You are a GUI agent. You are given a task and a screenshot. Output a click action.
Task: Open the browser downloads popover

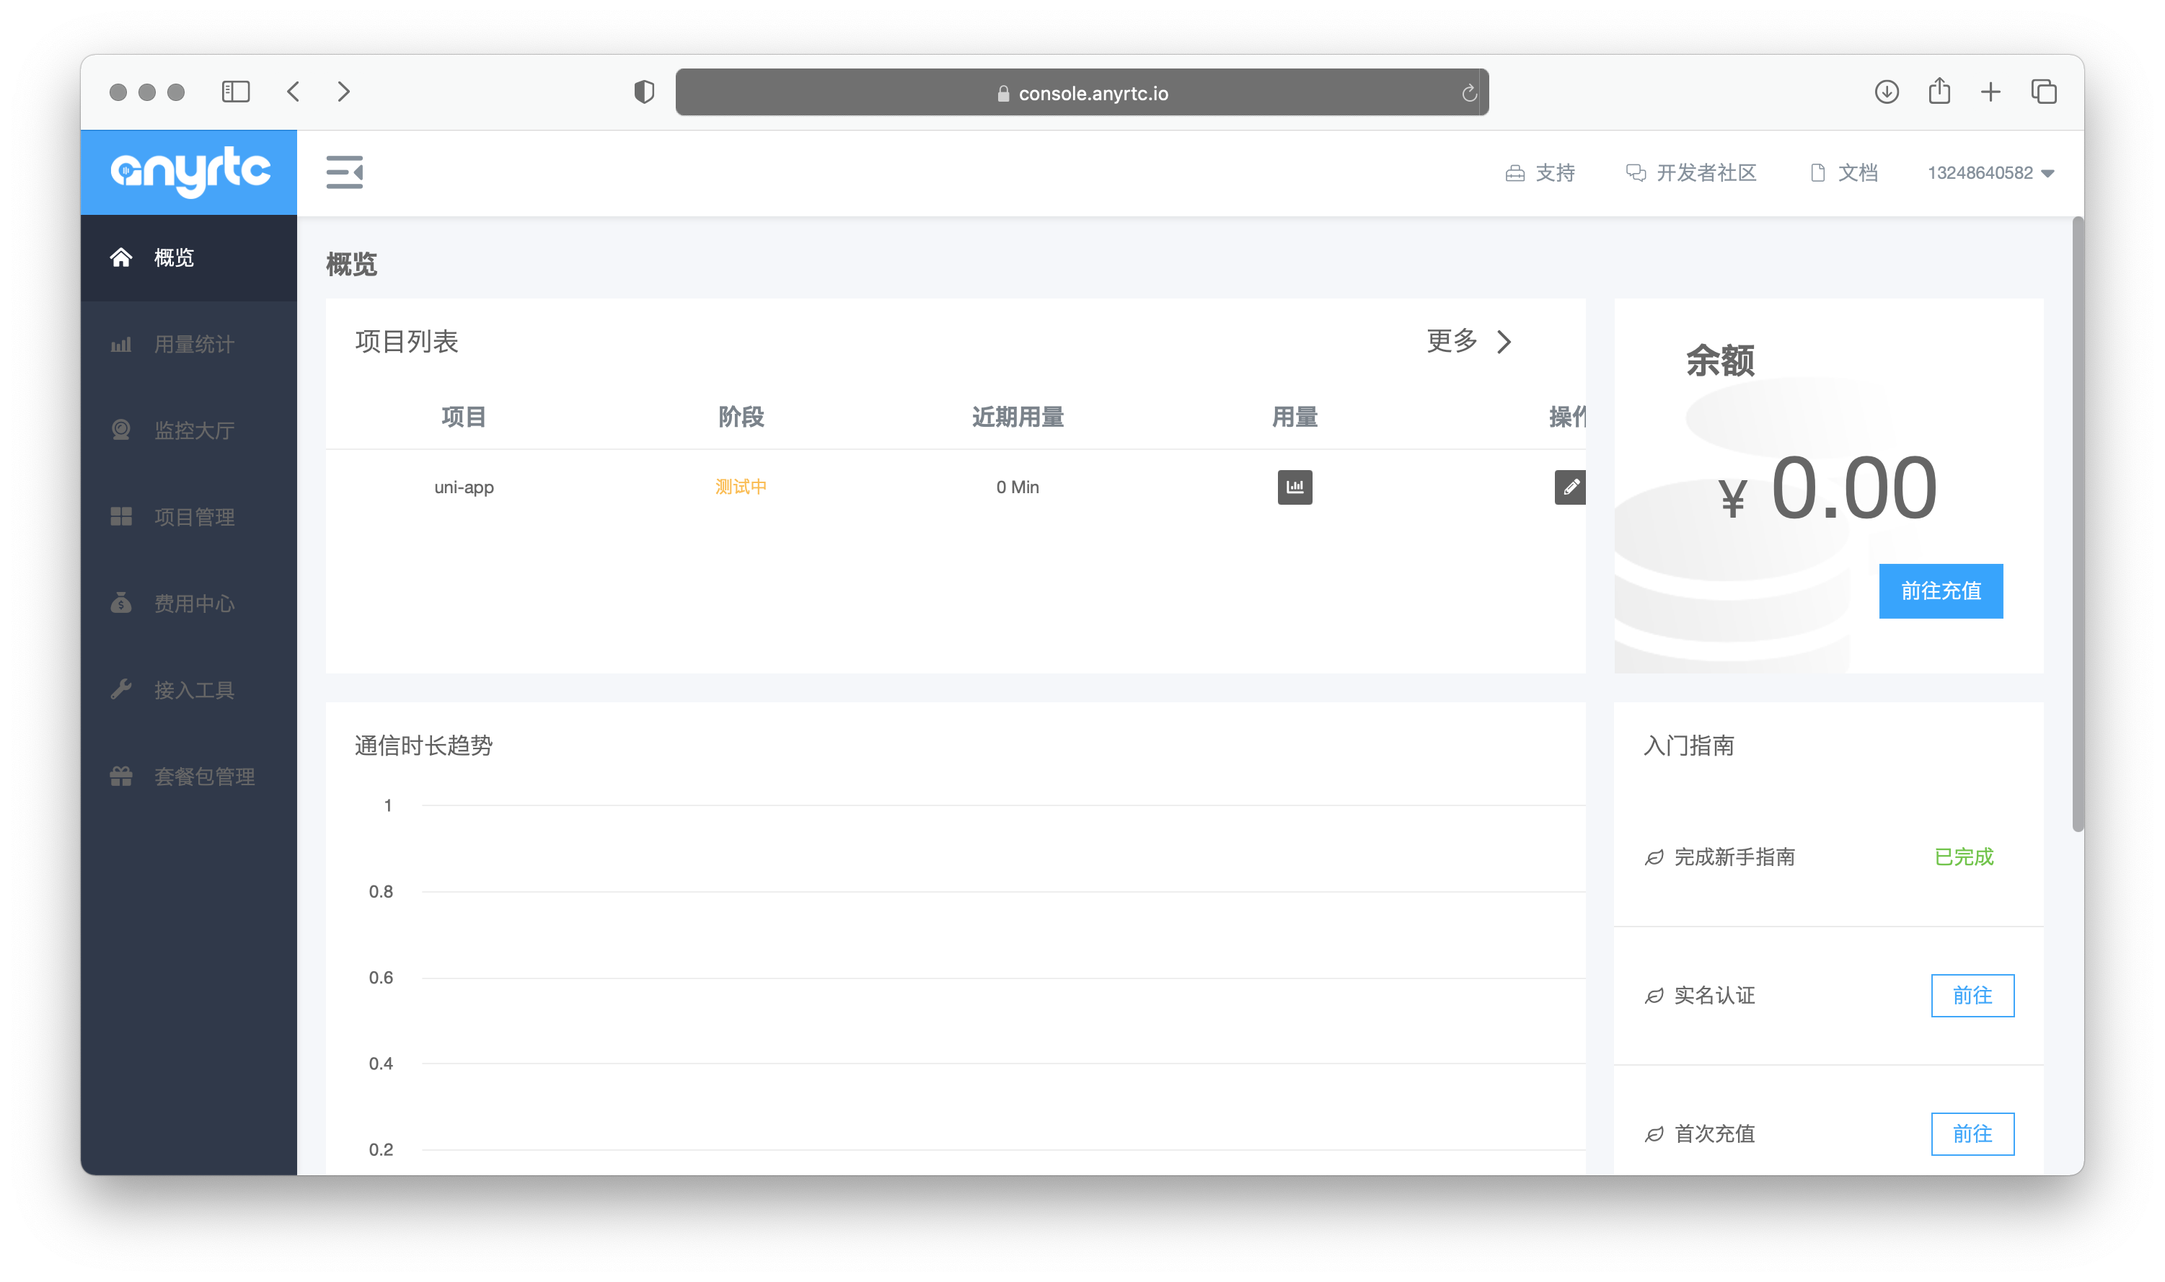click(x=1887, y=92)
